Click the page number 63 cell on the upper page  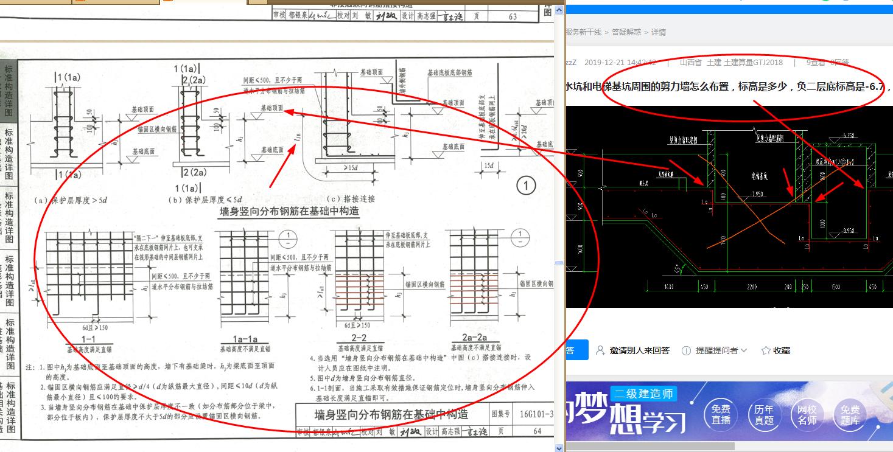[513, 16]
